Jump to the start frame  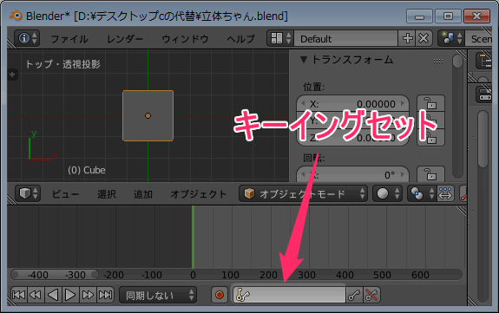point(19,295)
